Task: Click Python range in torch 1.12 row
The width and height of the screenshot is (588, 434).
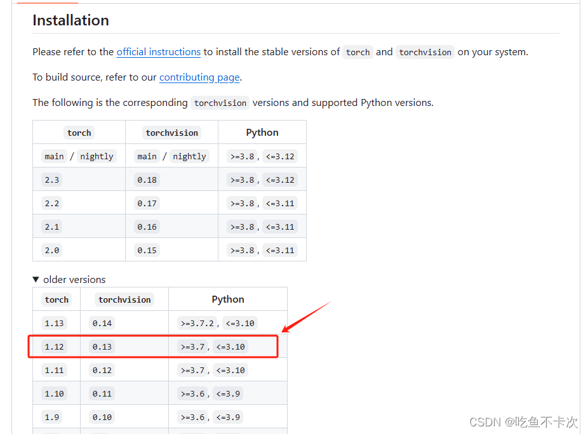Action: [213, 346]
